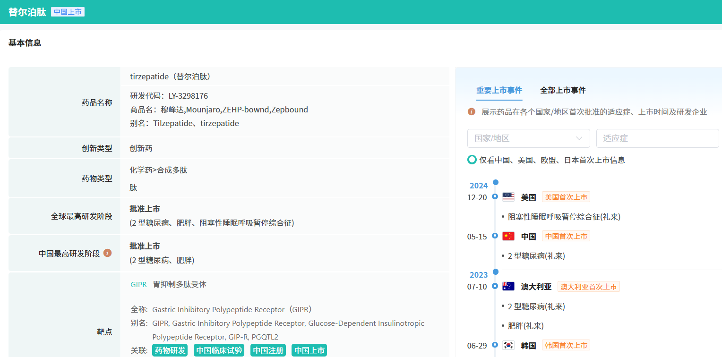Click the 12-20 timeline marker dot
The height and width of the screenshot is (357, 722).
[x=495, y=196]
